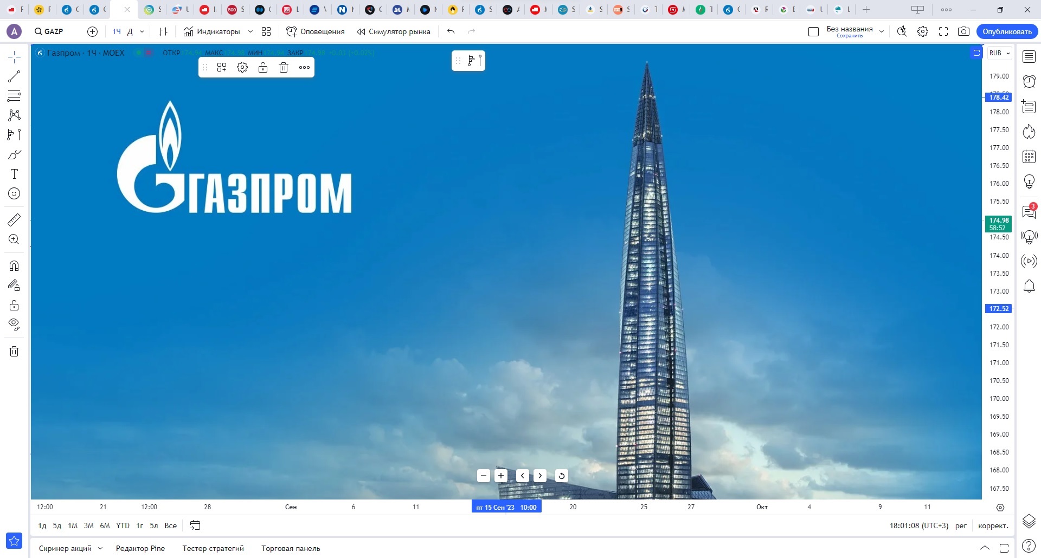
Task: Open the Fibonacci retracement tools
Action: pos(14,96)
